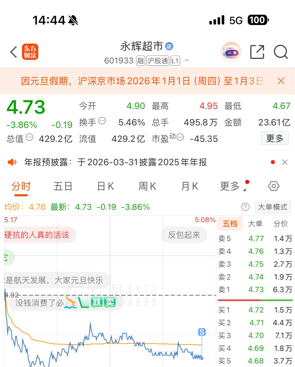Tap the 没钱消费了必 comment bubble
The width and height of the screenshot is (295, 367).
66,302
